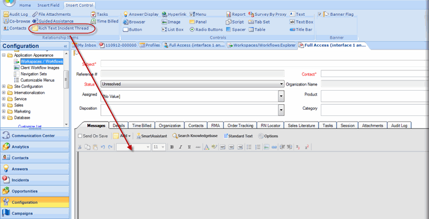Screen dimensions: 429x219
Task: Collapse the Application Appearance folder
Action: pos(4,55)
